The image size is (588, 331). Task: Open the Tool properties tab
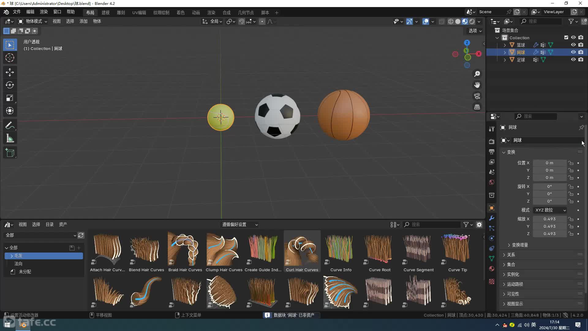click(492, 129)
